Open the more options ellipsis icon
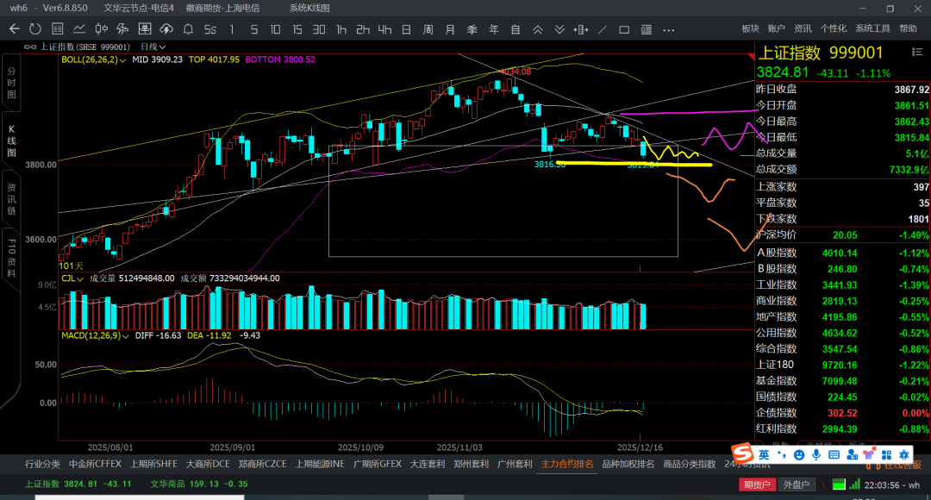The width and height of the screenshot is (931, 500). pyautogui.click(x=669, y=29)
